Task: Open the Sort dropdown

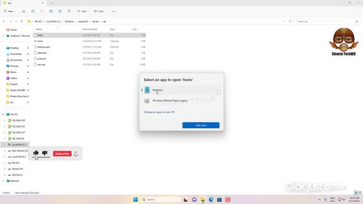Action: click(83, 11)
